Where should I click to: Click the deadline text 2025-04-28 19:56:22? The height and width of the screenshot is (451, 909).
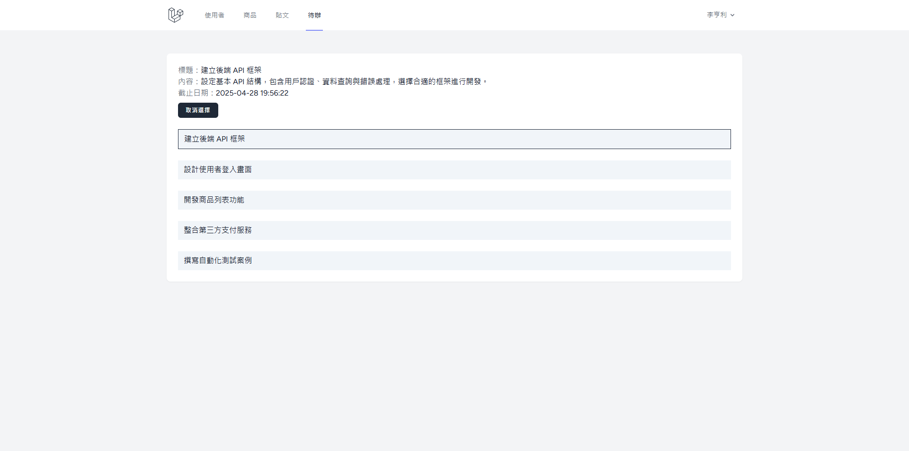[x=252, y=93]
